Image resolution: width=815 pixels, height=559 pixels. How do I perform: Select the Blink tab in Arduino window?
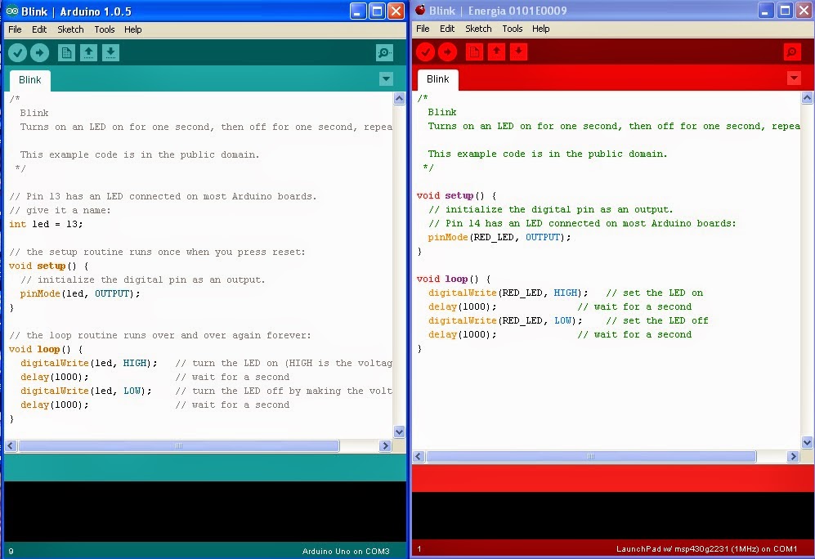tap(30, 80)
